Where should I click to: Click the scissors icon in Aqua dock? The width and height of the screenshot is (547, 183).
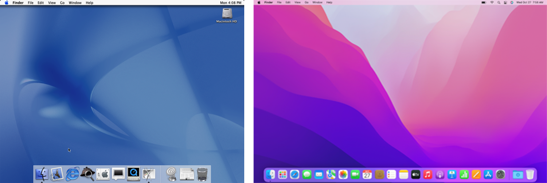pyautogui.click(x=149, y=174)
